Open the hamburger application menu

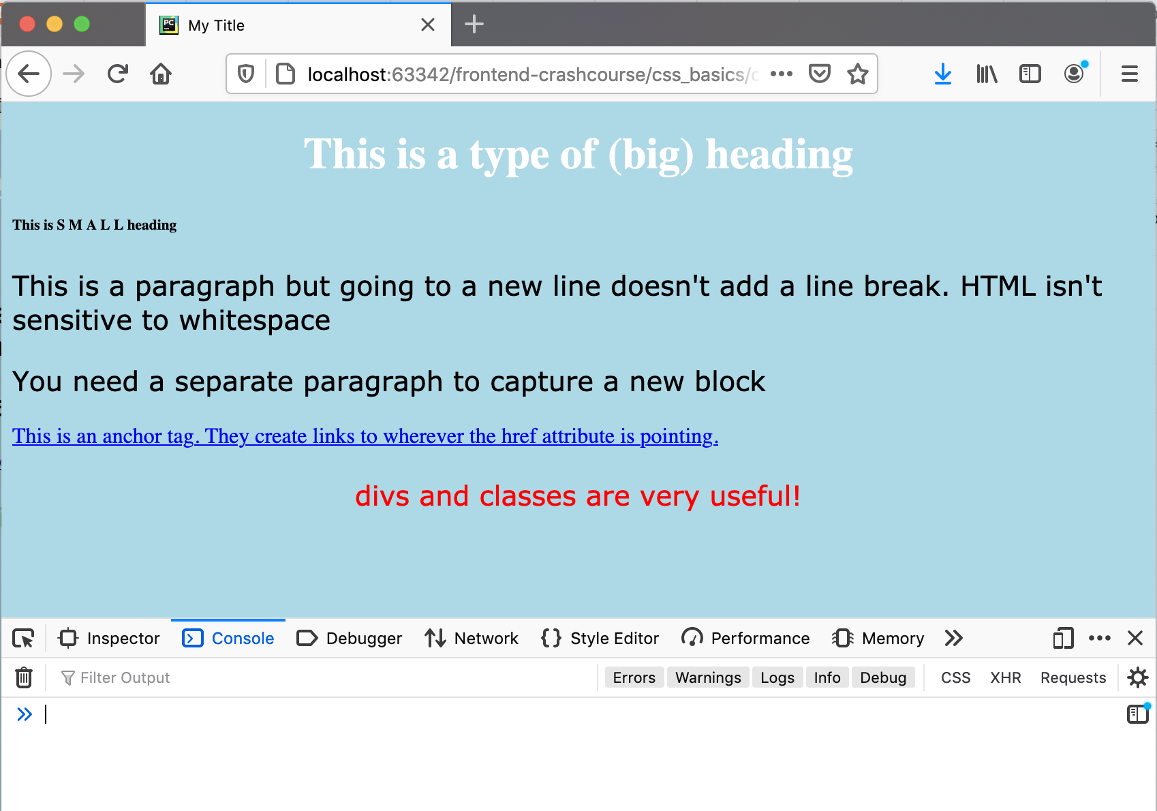tap(1130, 74)
